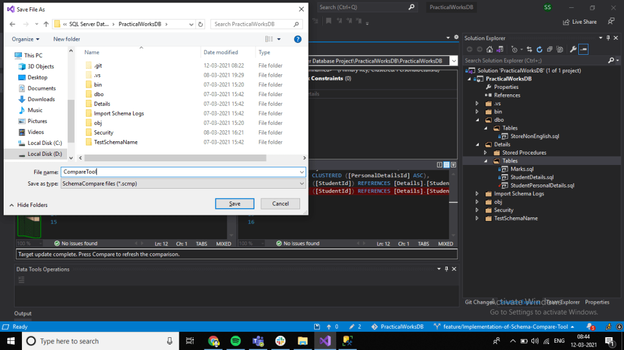Expand the Import Schema Logs tree node
624x350 pixels.
(x=478, y=194)
